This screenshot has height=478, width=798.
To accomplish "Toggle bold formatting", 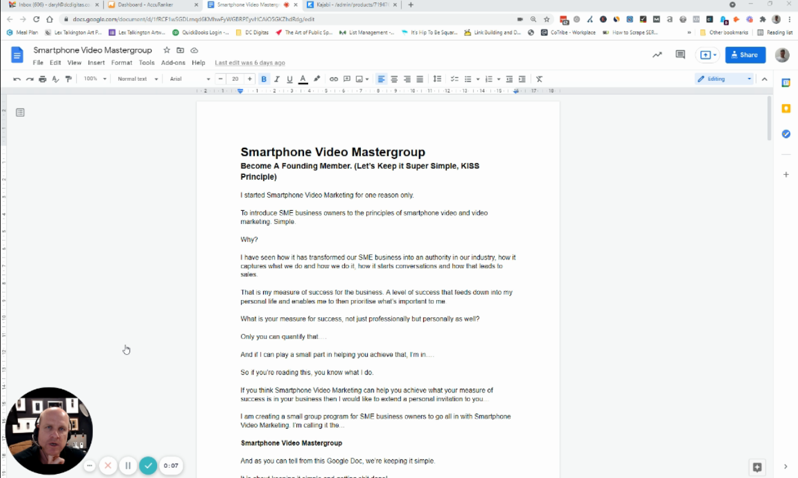I will [264, 79].
